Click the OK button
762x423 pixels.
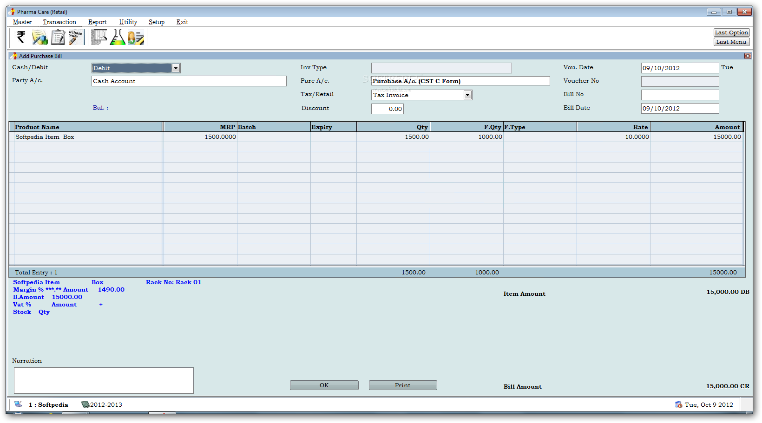[x=324, y=385]
